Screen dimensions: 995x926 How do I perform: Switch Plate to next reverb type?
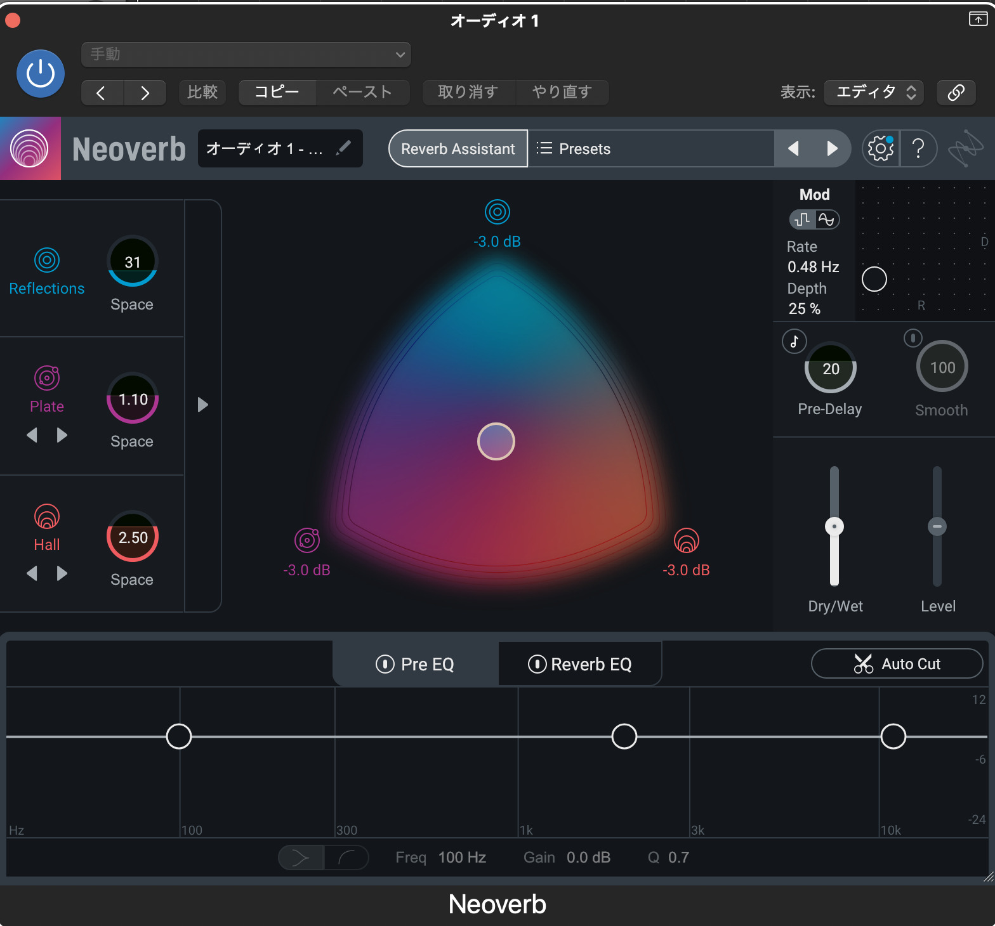click(x=62, y=435)
